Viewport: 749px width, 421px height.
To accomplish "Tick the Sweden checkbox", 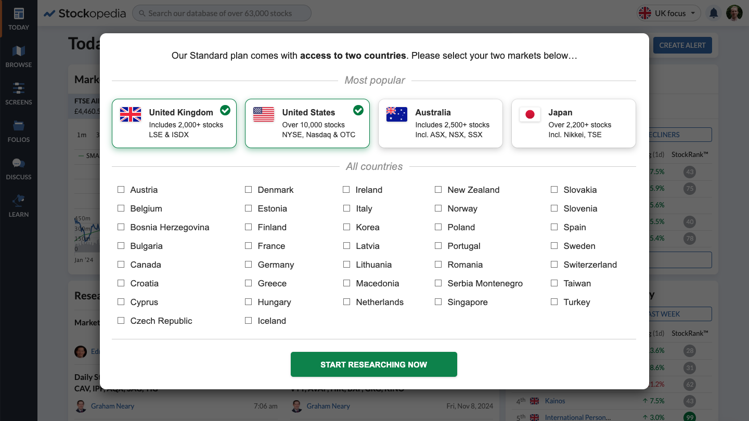I will (x=554, y=246).
